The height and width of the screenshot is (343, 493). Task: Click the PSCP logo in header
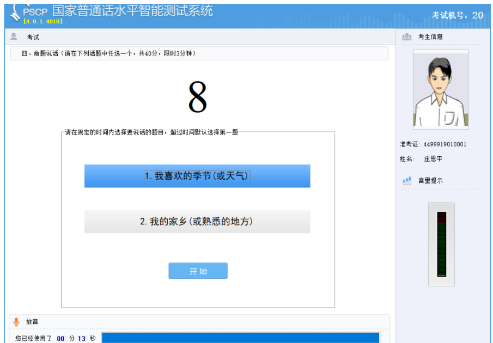point(28,11)
